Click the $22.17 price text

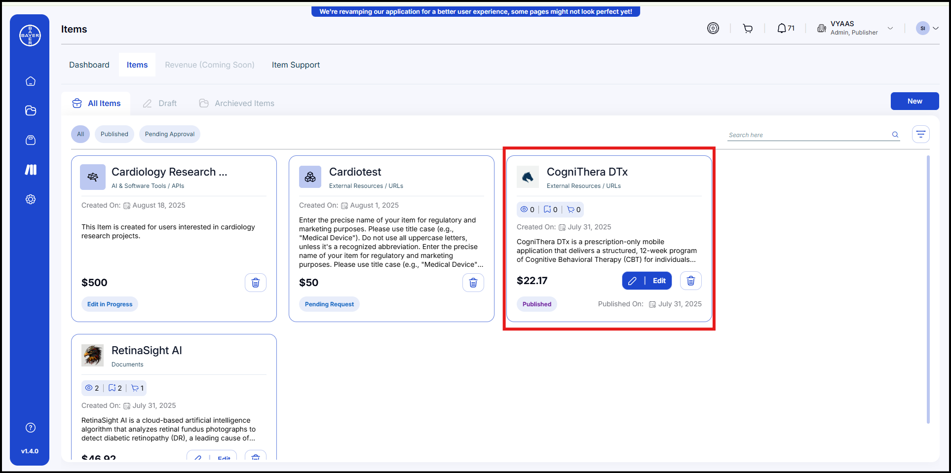532,281
